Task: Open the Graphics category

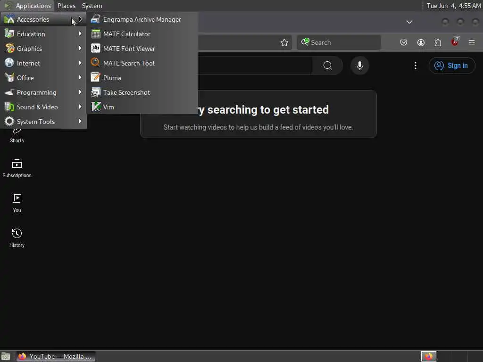Action: [x=43, y=49]
